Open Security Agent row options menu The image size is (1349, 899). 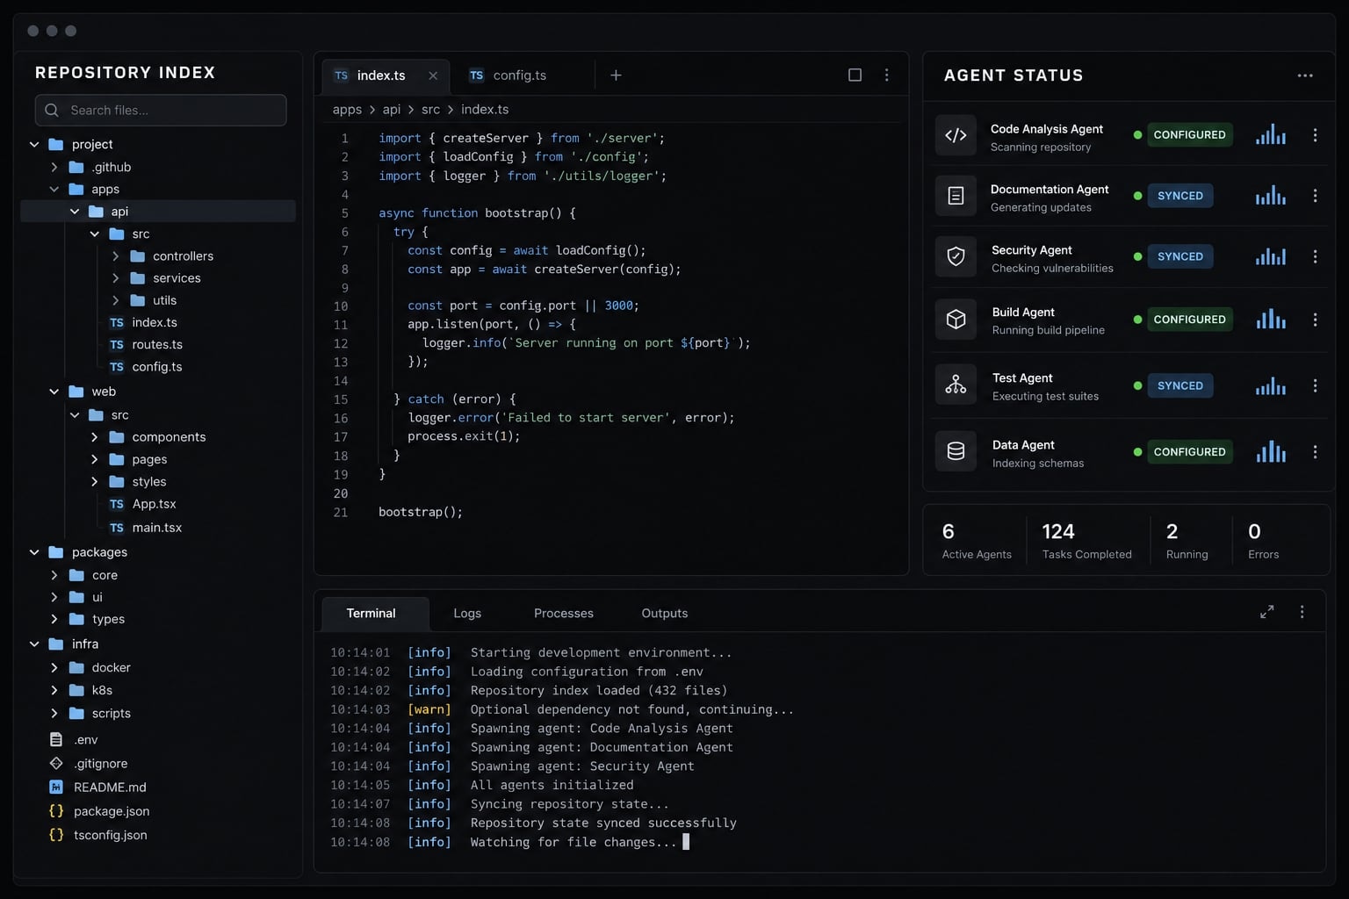tap(1315, 256)
